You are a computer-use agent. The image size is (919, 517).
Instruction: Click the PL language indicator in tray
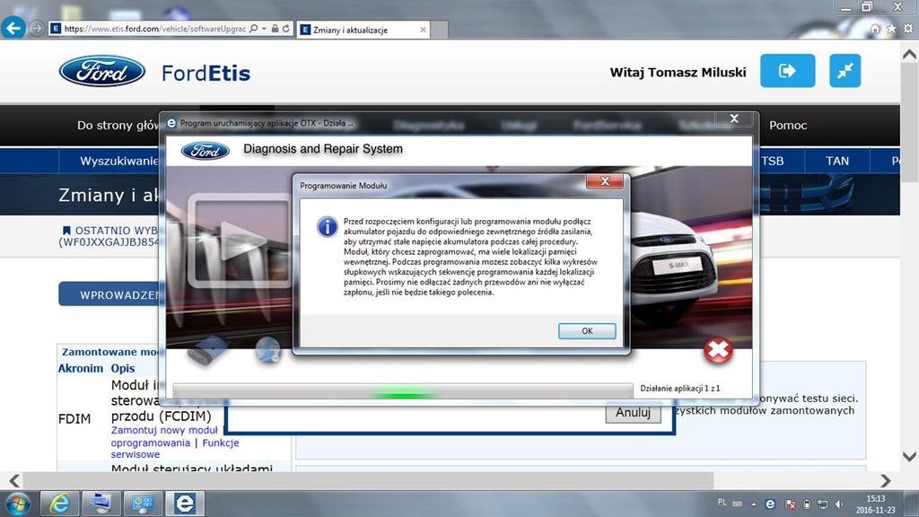click(x=722, y=503)
